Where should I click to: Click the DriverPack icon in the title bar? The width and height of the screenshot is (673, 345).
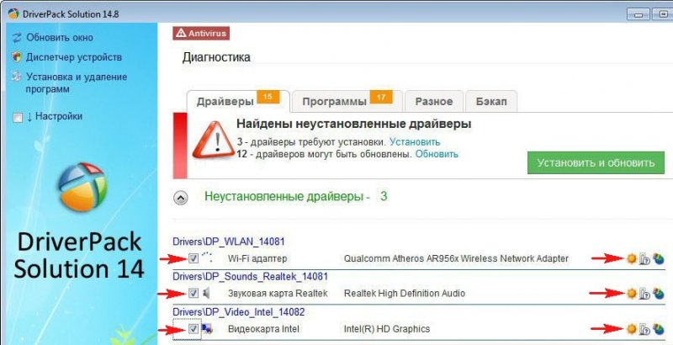coord(13,13)
